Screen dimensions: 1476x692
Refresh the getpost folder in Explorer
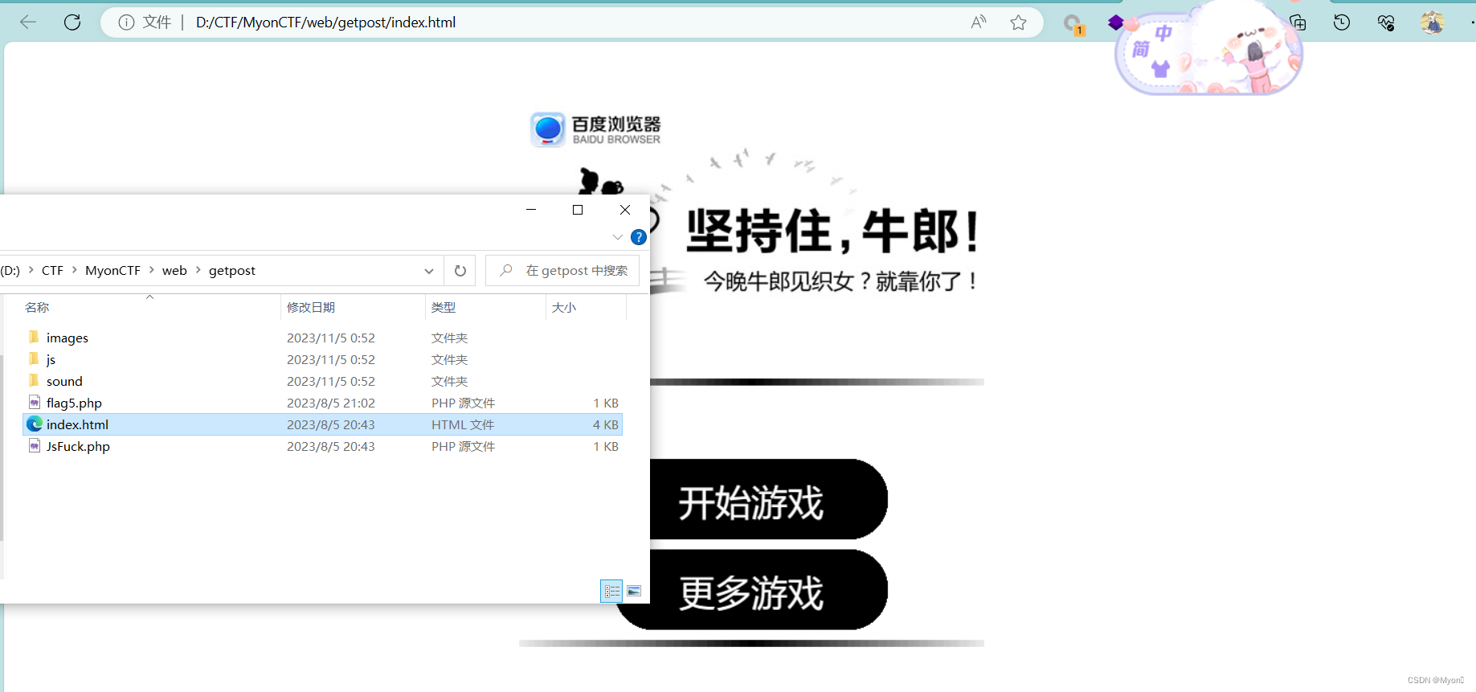460,271
